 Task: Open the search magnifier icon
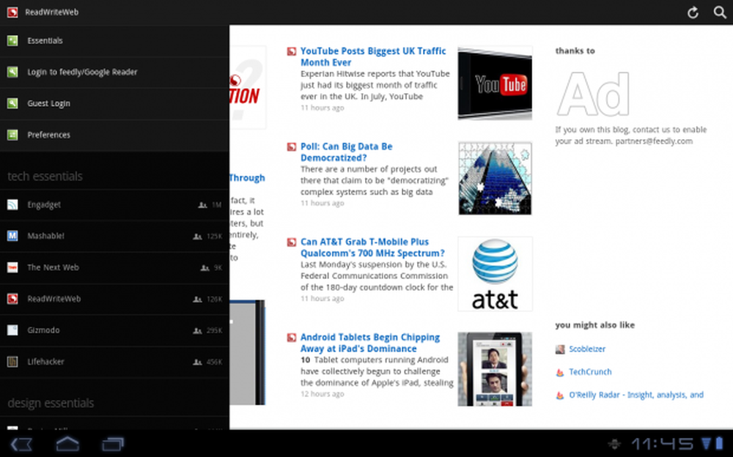(x=720, y=12)
